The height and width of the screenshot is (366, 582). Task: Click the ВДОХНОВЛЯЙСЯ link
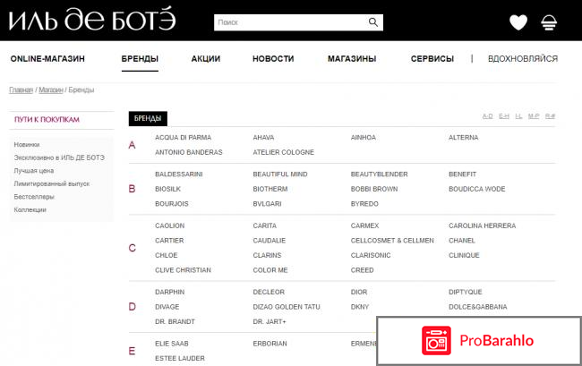pos(523,59)
